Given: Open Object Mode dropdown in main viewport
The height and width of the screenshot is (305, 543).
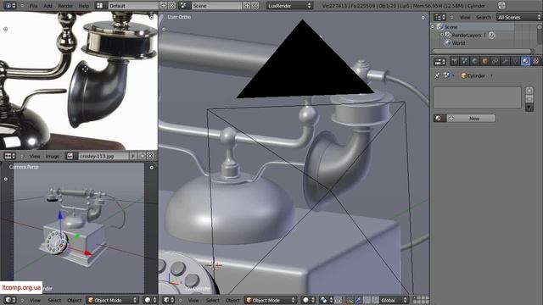Looking at the screenshot, I should click(x=271, y=300).
